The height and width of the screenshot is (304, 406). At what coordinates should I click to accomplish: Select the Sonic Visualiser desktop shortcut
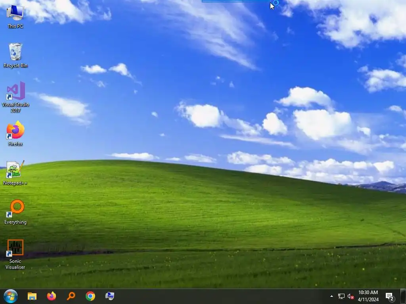(15, 254)
